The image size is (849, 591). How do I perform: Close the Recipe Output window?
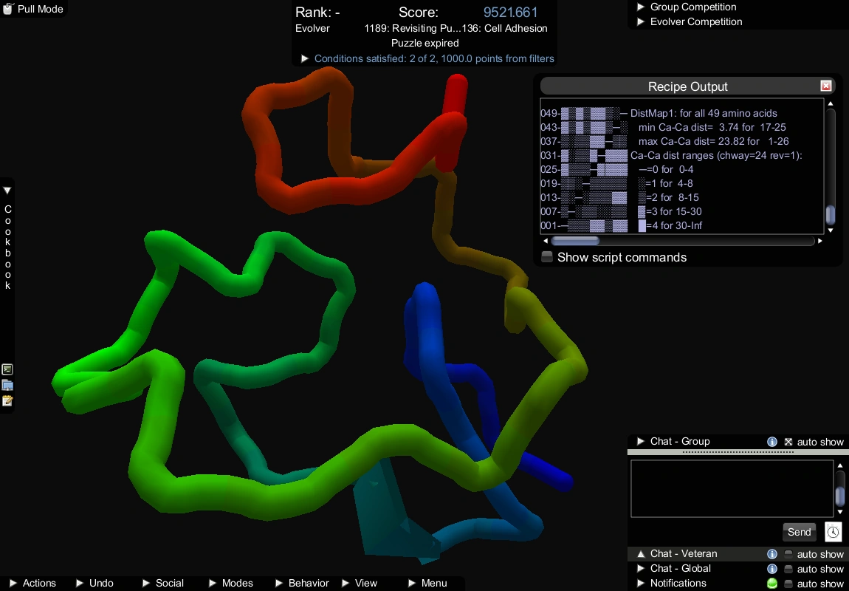[x=826, y=86]
